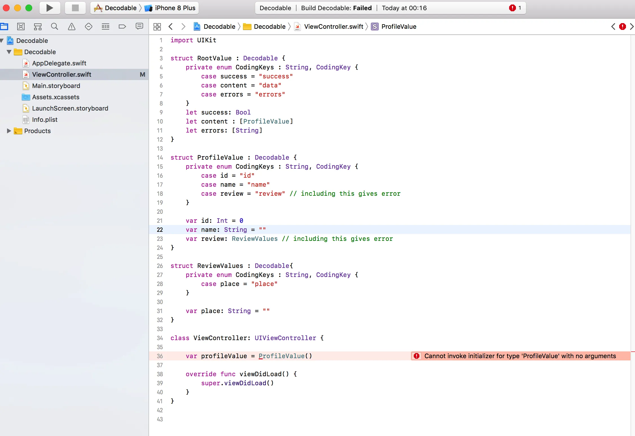Open the Test navigator diamond icon
Image resolution: width=635 pixels, height=436 pixels.
click(89, 27)
